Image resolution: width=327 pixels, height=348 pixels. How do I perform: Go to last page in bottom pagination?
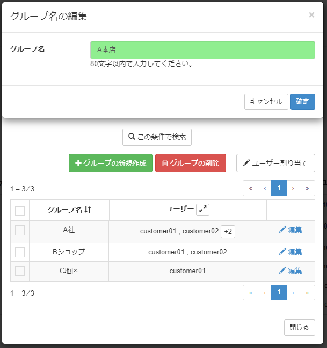(307, 292)
